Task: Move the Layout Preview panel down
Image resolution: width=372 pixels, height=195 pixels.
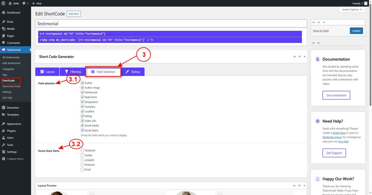Action: pos(299,186)
